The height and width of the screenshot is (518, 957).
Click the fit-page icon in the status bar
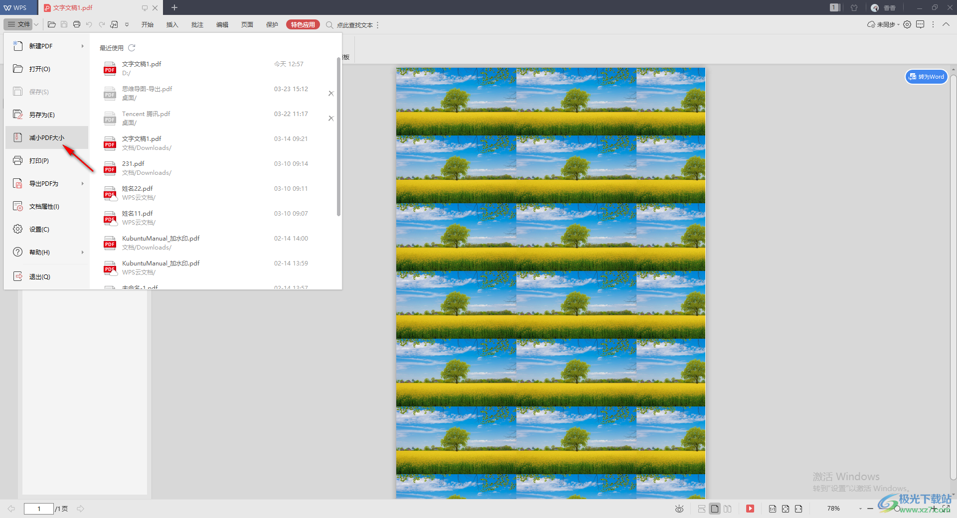click(x=786, y=509)
